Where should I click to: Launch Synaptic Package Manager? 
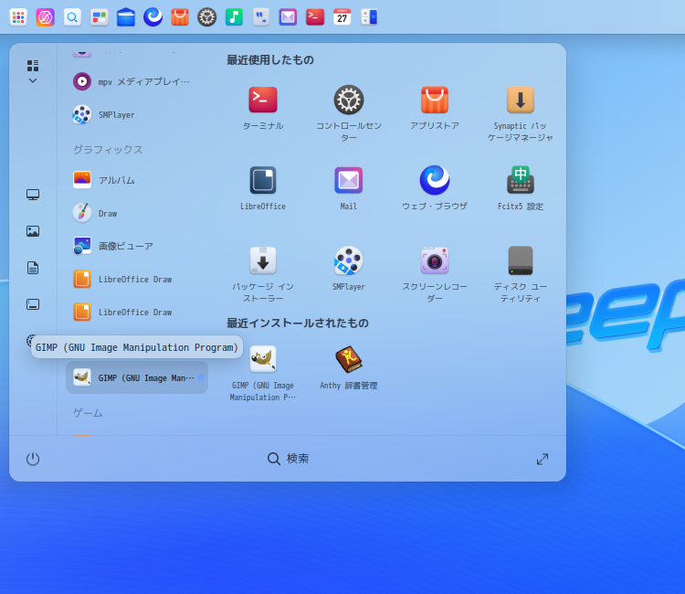coord(521,101)
